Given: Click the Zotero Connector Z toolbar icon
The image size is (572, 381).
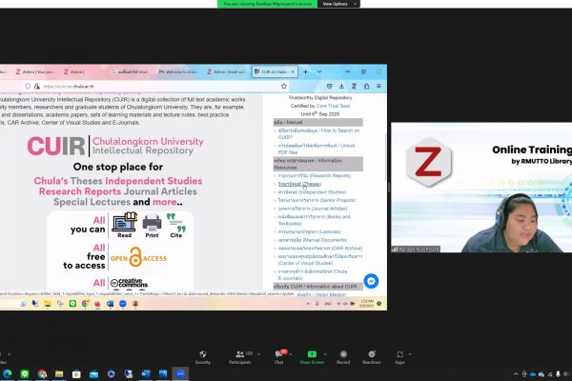Looking at the screenshot, I should [354, 86].
